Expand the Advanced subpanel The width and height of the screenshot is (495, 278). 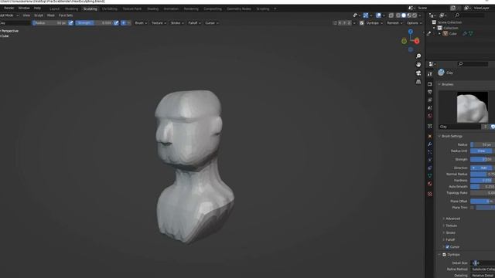452,219
